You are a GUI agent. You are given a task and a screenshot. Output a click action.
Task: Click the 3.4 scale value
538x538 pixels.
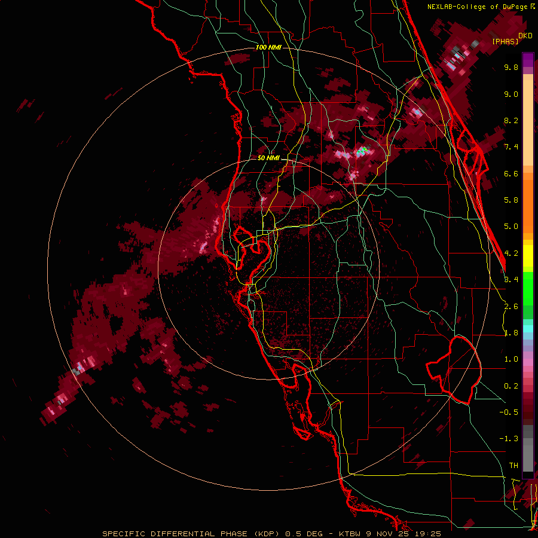(511, 280)
